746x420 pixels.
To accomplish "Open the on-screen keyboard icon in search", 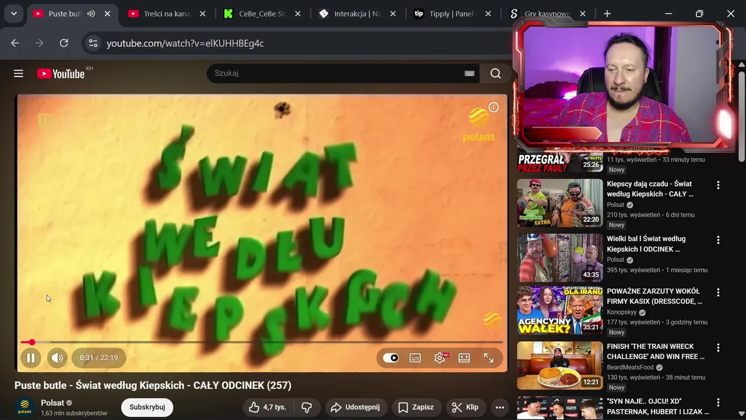I will tap(469, 73).
